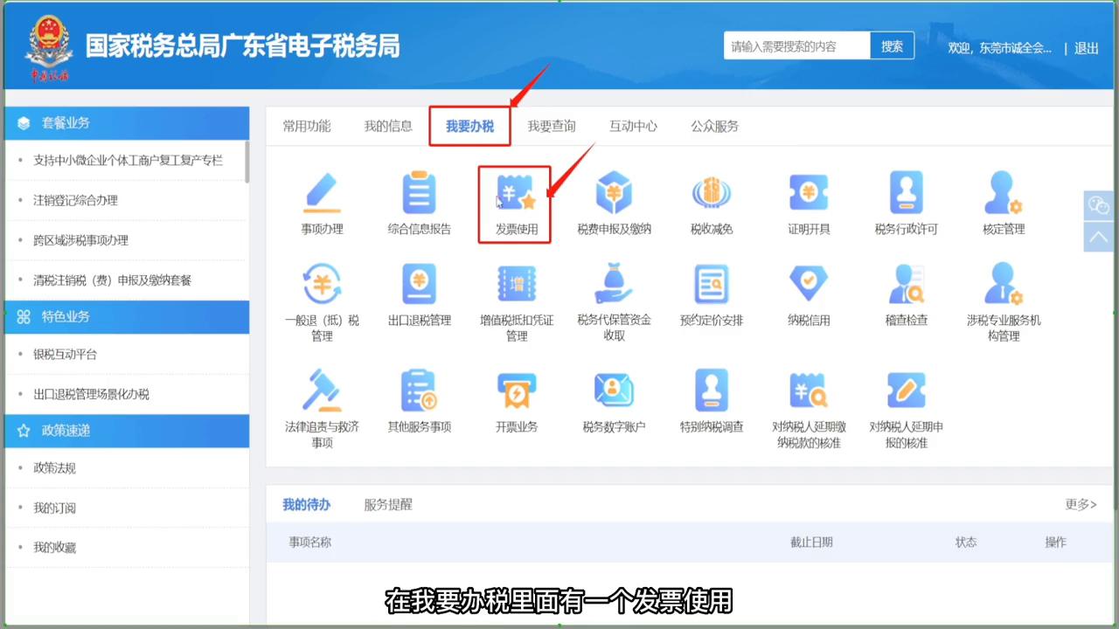Click the 搜索 button
1119x629 pixels.
click(x=892, y=45)
